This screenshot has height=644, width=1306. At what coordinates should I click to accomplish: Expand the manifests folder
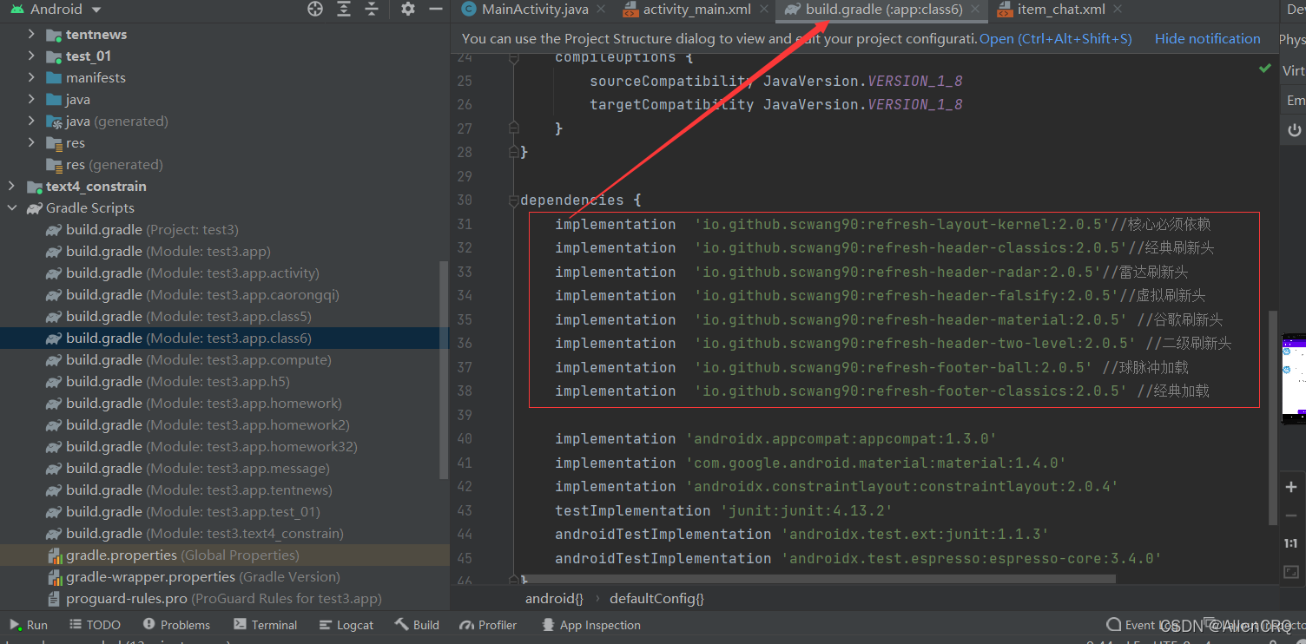(32, 77)
